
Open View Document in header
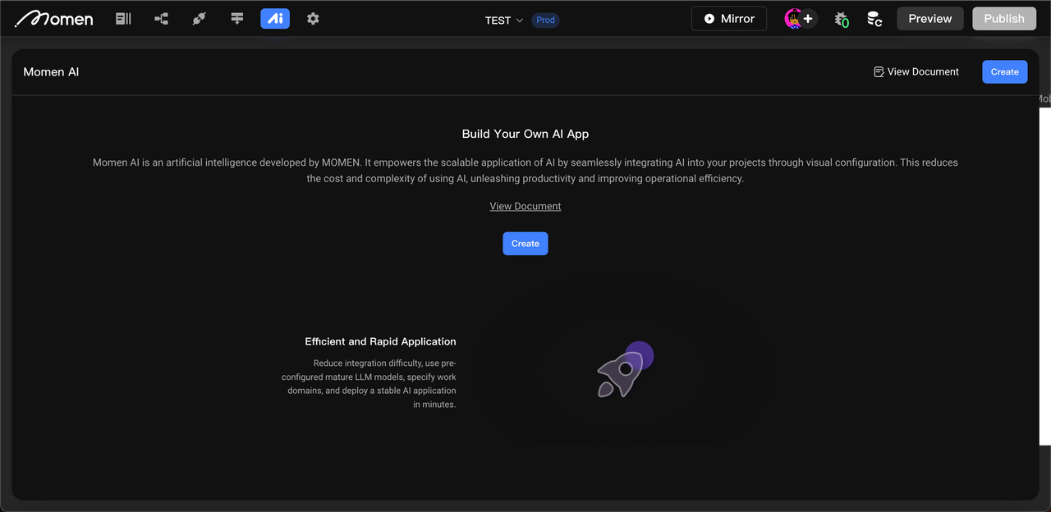[916, 71]
